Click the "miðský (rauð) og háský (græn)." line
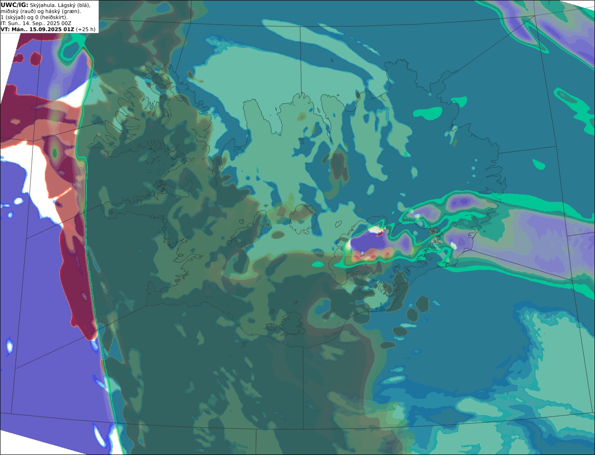Screen dimensions: 595x455 pos(40,11)
